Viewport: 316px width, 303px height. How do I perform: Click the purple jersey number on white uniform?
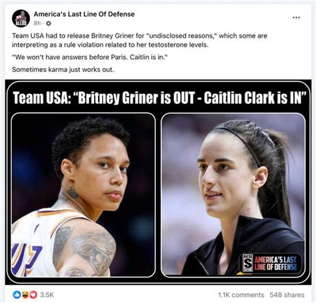(26, 258)
